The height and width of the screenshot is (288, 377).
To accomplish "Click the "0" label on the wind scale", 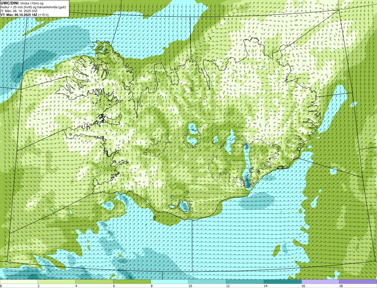I will 1,286.
